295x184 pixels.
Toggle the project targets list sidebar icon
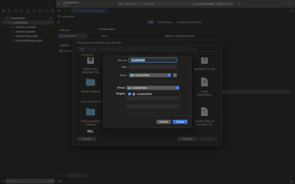58,22
